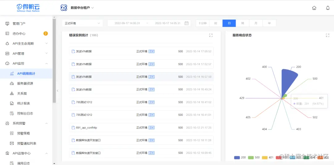Viewport: 334px width, 165px height.
Task: Open 统计报表 menu item
Action: [x=26, y=103]
